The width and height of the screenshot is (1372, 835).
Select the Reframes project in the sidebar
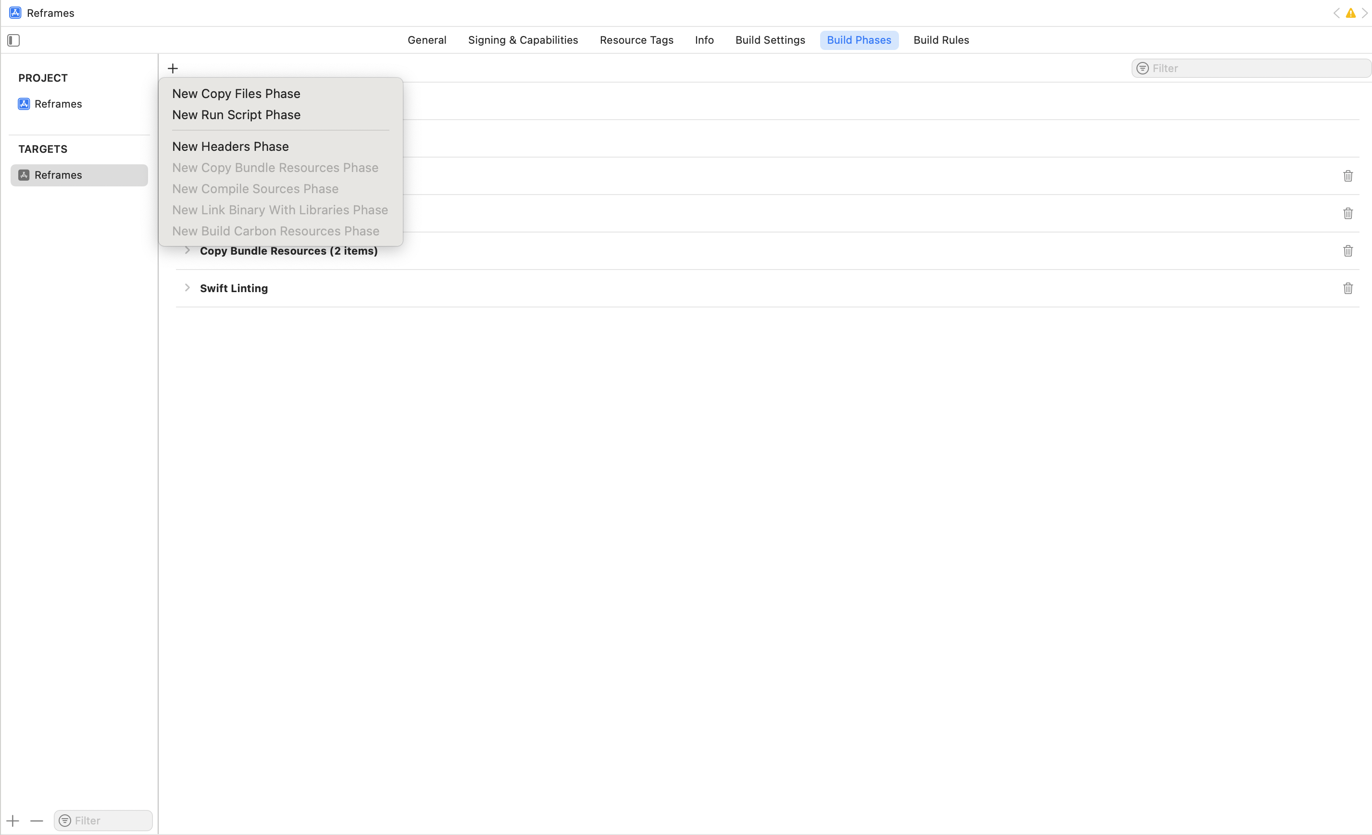click(x=58, y=104)
